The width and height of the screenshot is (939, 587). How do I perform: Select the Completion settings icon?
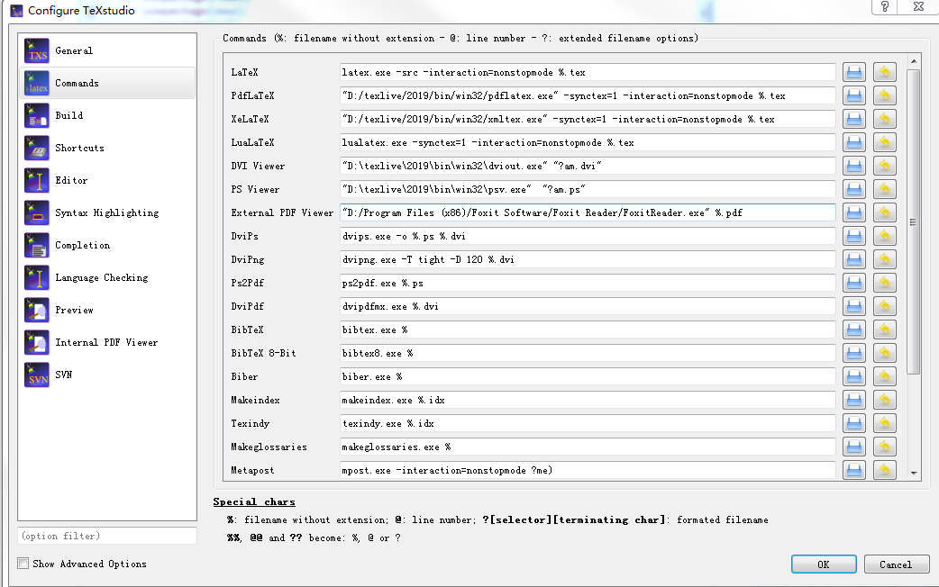36,245
